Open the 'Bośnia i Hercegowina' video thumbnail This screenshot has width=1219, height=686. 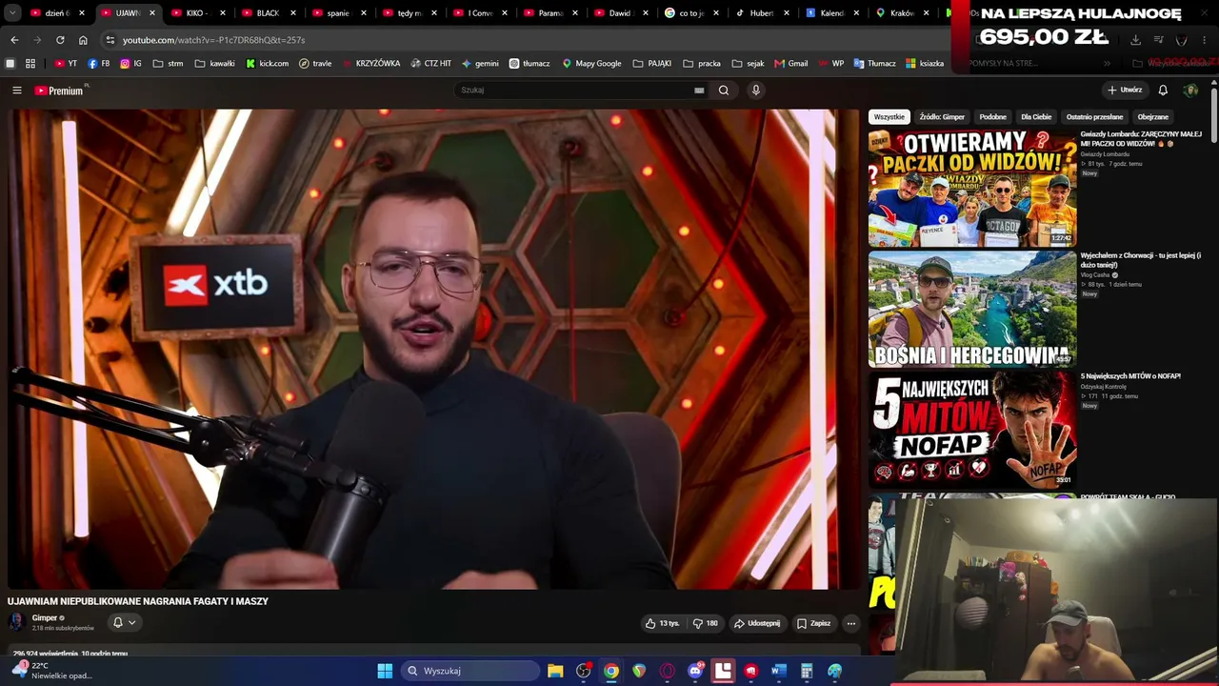tap(972, 310)
